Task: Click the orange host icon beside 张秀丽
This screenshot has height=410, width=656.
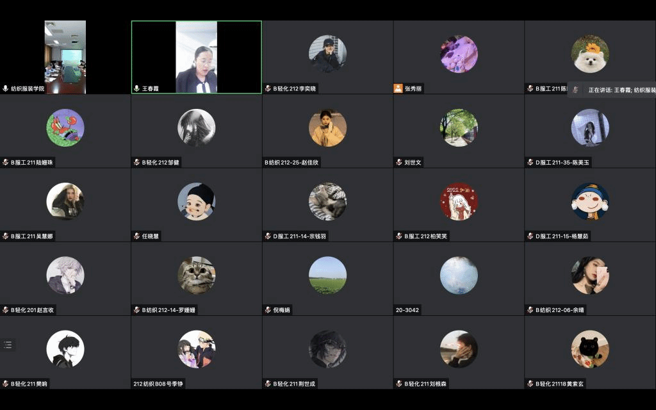Action: (398, 88)
